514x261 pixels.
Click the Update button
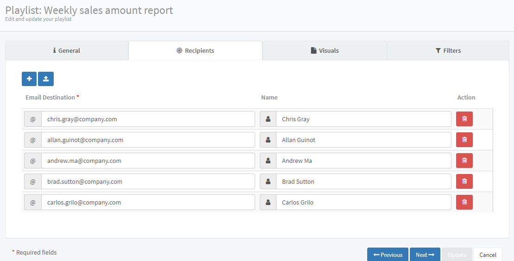[x=457, y=255]
